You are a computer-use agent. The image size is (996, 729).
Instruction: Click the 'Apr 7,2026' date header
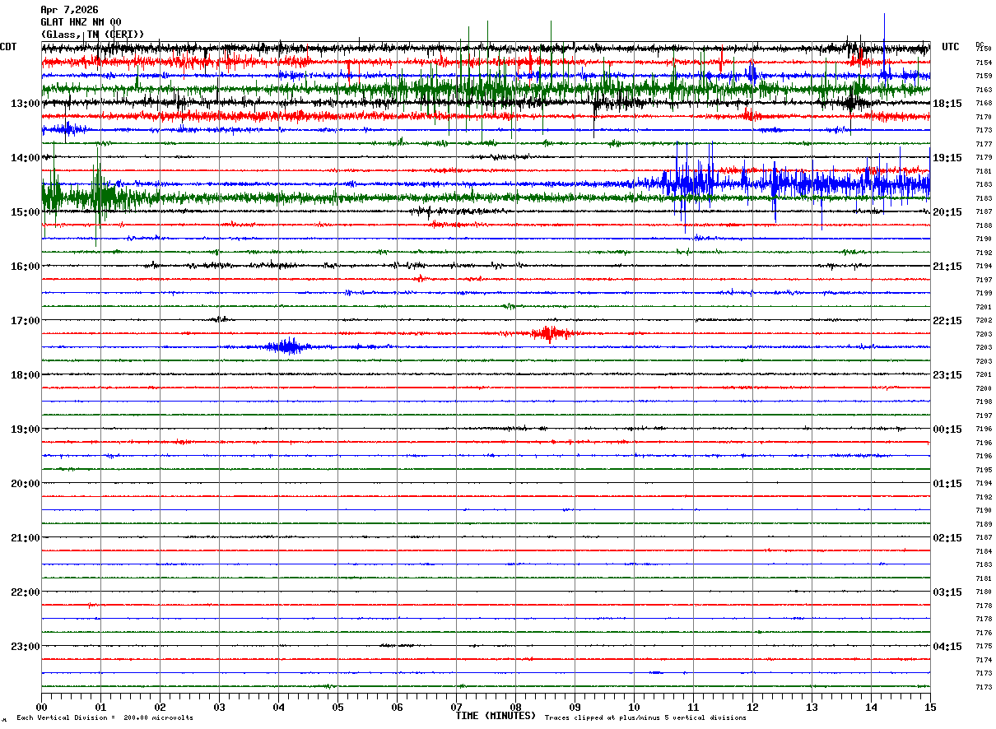69,10
